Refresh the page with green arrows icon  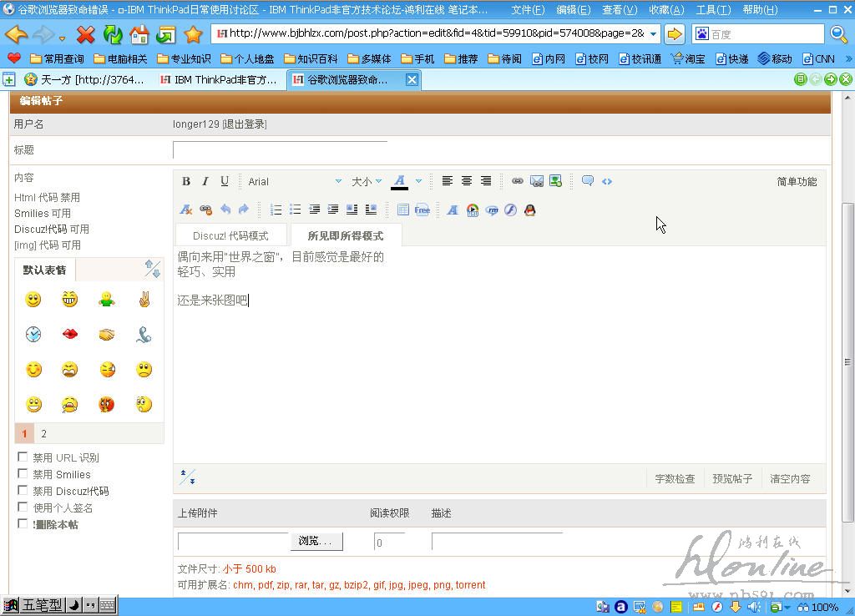click(x=113, y=34)
